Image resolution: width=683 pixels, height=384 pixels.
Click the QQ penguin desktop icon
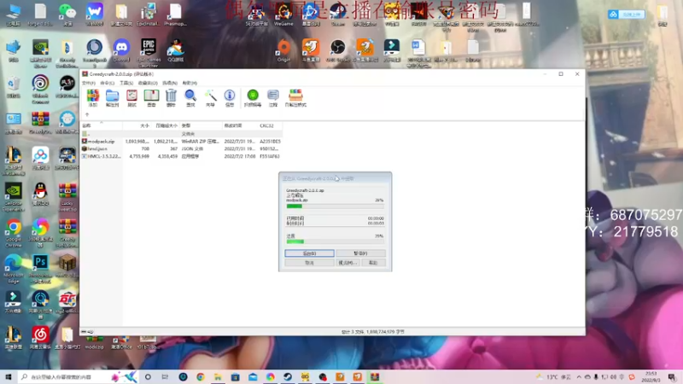[x=40, y=195]
